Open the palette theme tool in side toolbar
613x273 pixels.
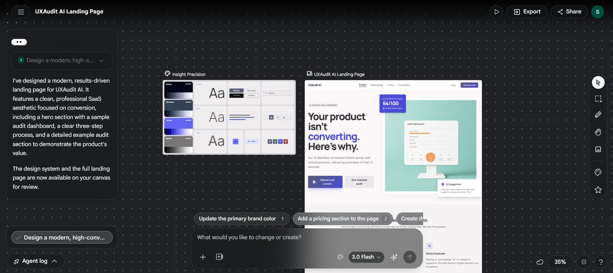tap(598, 173)
